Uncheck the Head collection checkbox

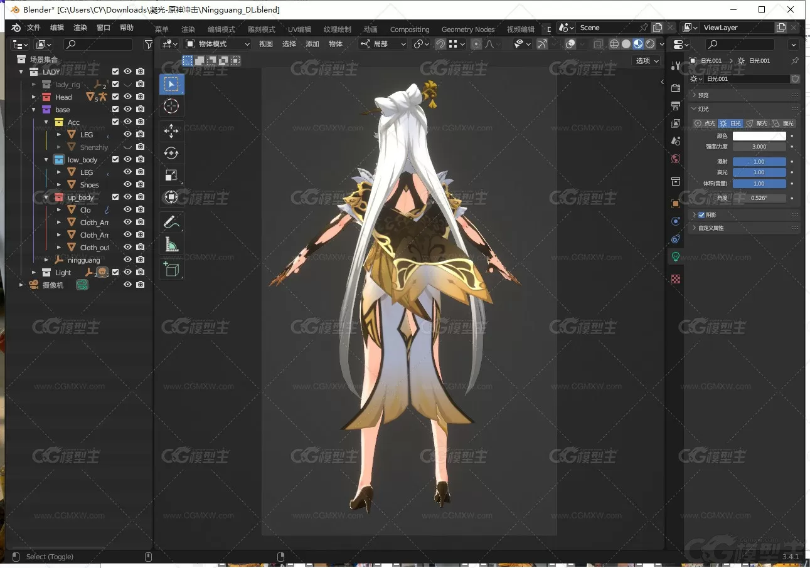pyautogui.click(x=115, y=97)
